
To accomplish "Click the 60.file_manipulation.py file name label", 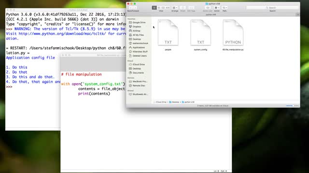I will pos(233,49).
